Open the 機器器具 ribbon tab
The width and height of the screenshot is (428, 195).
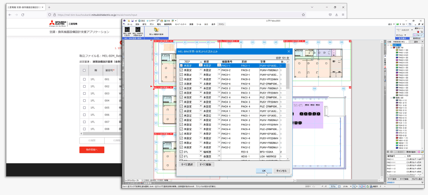click(168, 24)
